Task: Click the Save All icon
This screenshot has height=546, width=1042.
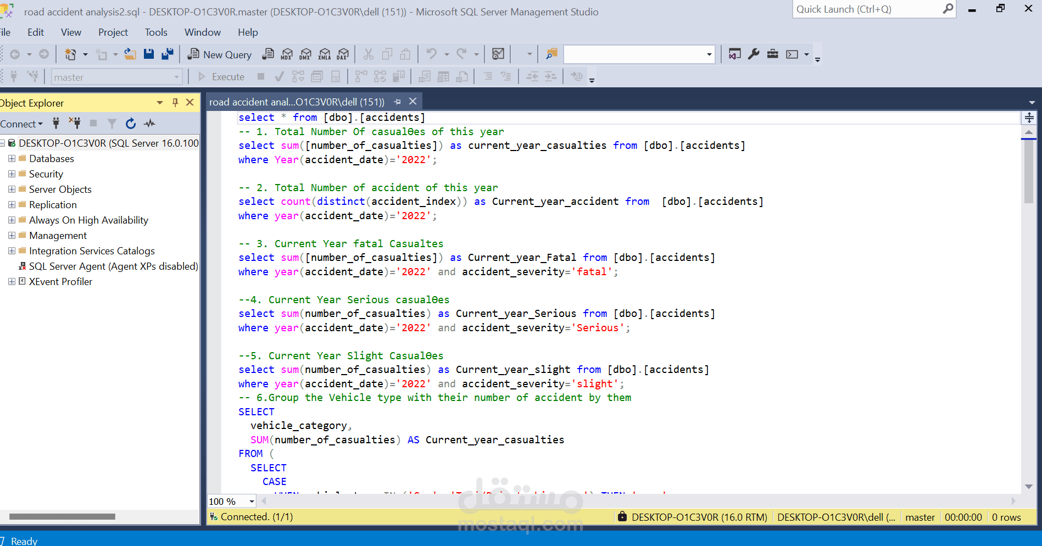Action: pos(168,54)
